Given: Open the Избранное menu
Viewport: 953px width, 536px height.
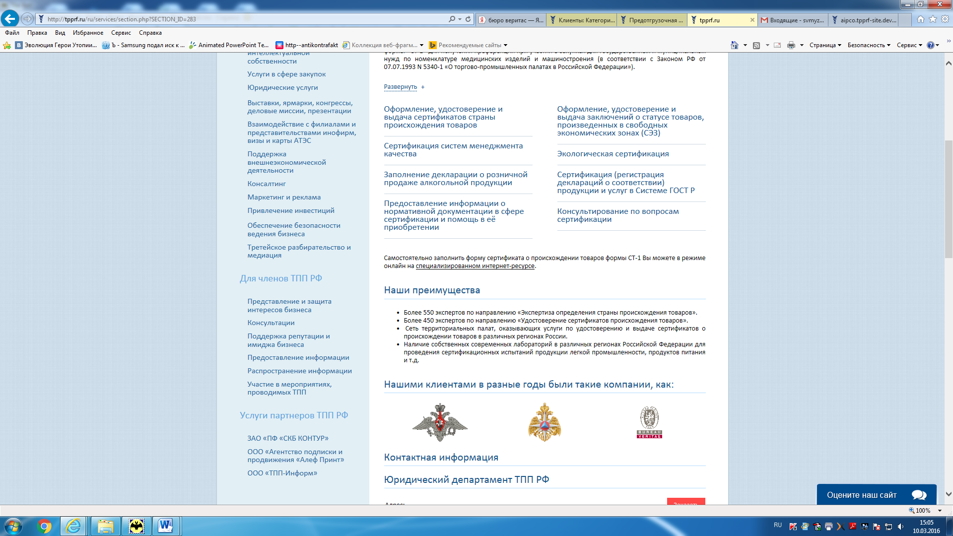Looking at the screenshot, I should pyautogui.click(x=88, y=33).
